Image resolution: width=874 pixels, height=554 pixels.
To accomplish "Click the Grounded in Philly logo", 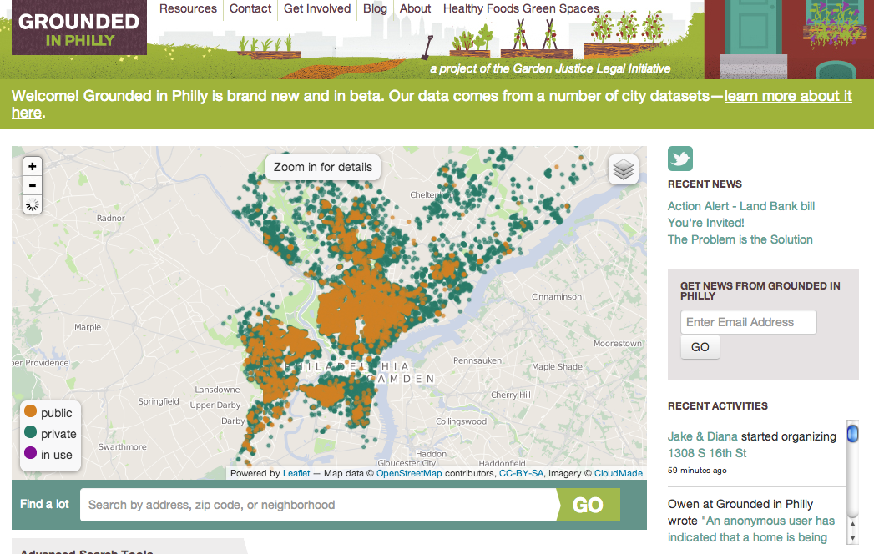I will 79,28.
